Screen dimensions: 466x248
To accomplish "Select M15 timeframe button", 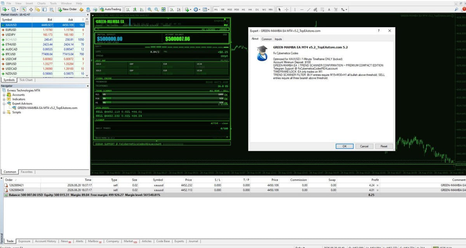I will point(230,9).
